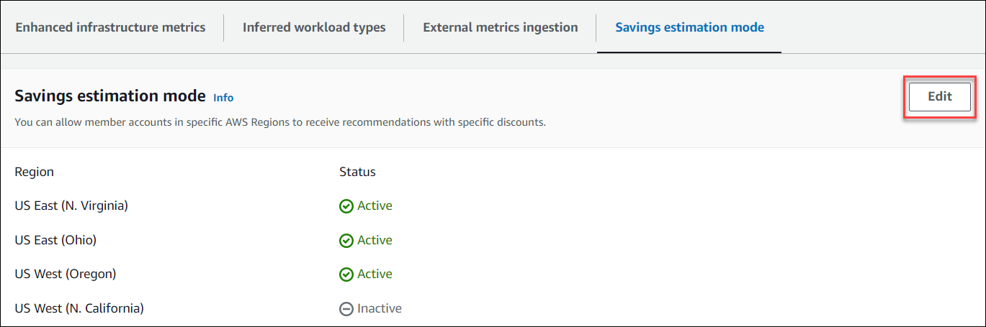Image resolution: width=986 pixels, height=327 pixels.
Task: Click the Status column header
Action: pos(357,172)
